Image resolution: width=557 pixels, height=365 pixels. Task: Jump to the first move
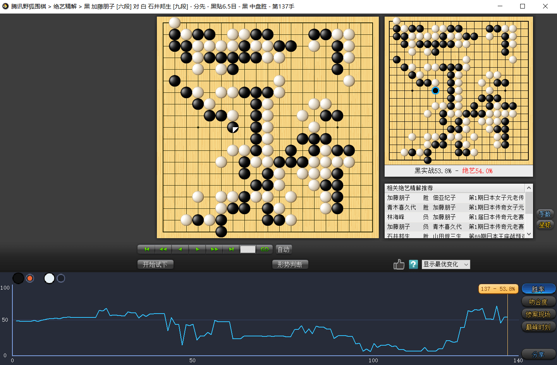point(146,249)
